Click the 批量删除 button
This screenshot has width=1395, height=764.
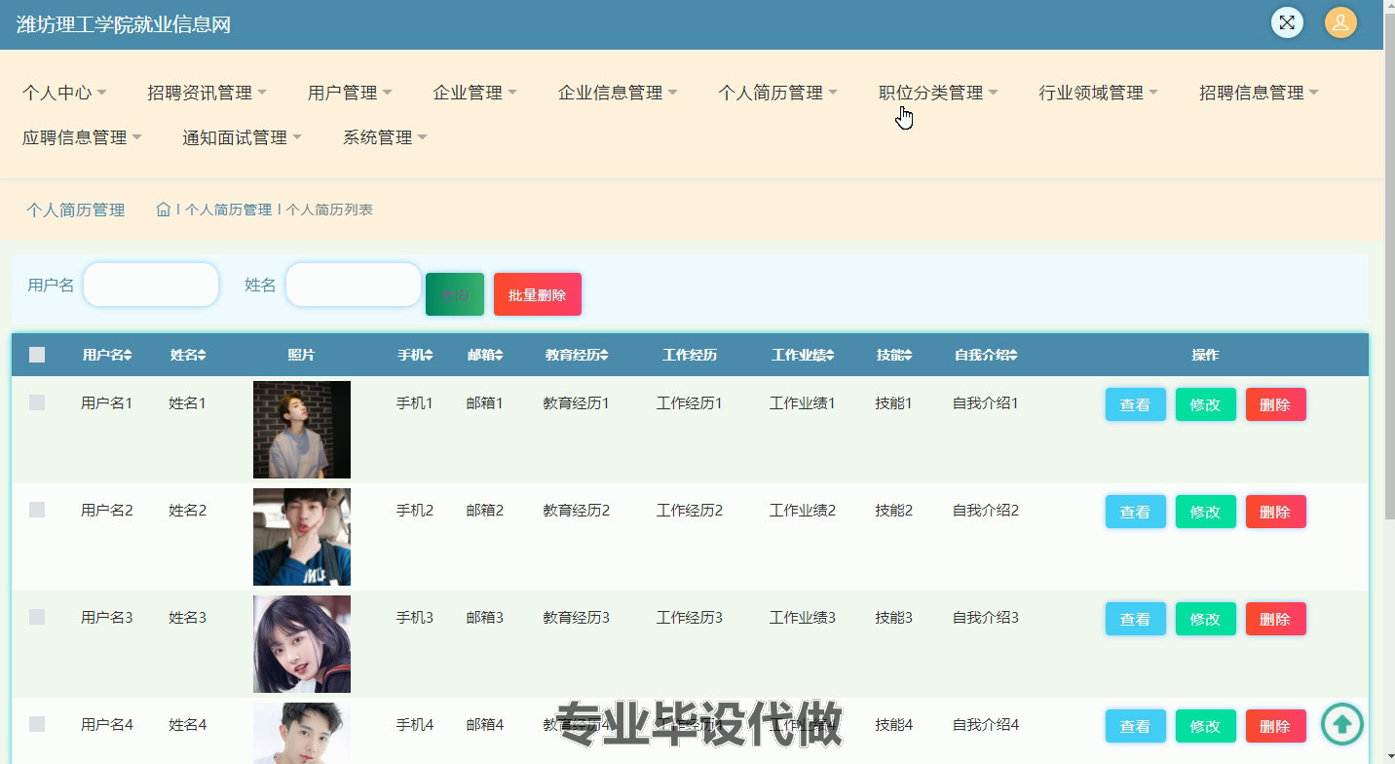tap(538, 294)
